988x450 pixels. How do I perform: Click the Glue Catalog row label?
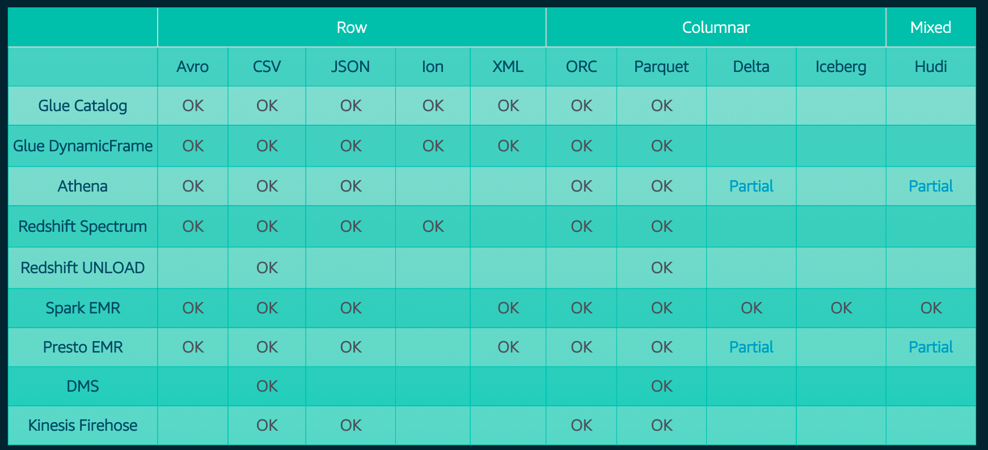point(83,106)
